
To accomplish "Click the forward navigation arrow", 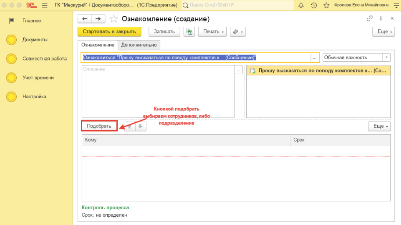I will coord(98,19).
